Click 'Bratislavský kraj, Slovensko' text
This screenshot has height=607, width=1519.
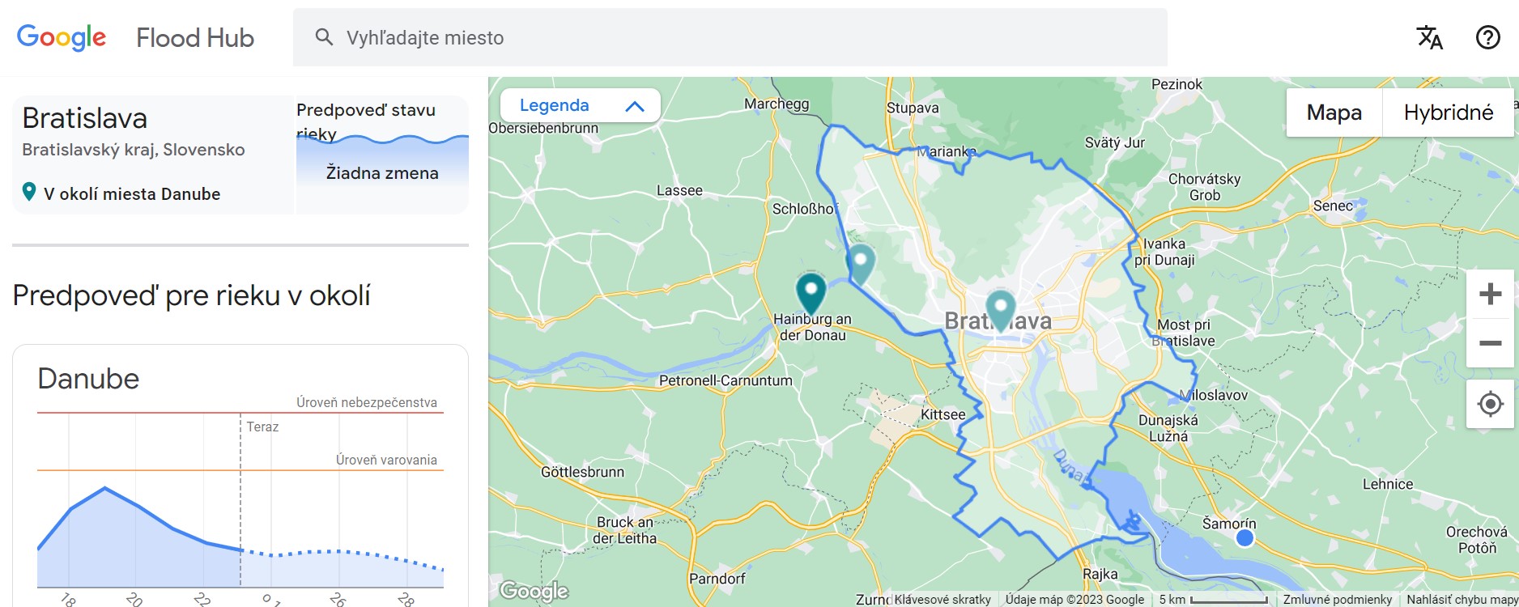tap(134, 150)
